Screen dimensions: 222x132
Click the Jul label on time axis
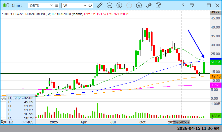click(x=113, y=122)
